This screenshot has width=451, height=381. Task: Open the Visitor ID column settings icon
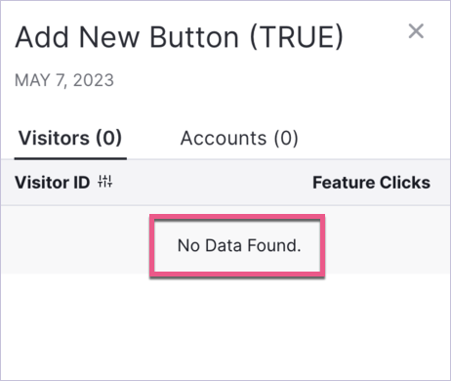click(105, 182)
